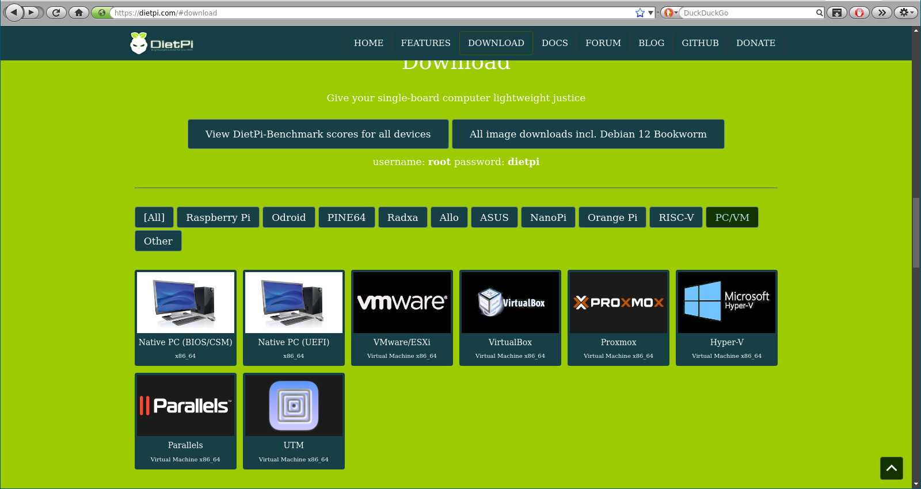This screenshot has height=489, width=921.
Task: Open the Native PC (BIOS/CSM) image thumbnail
Action: tap(185, 303)
